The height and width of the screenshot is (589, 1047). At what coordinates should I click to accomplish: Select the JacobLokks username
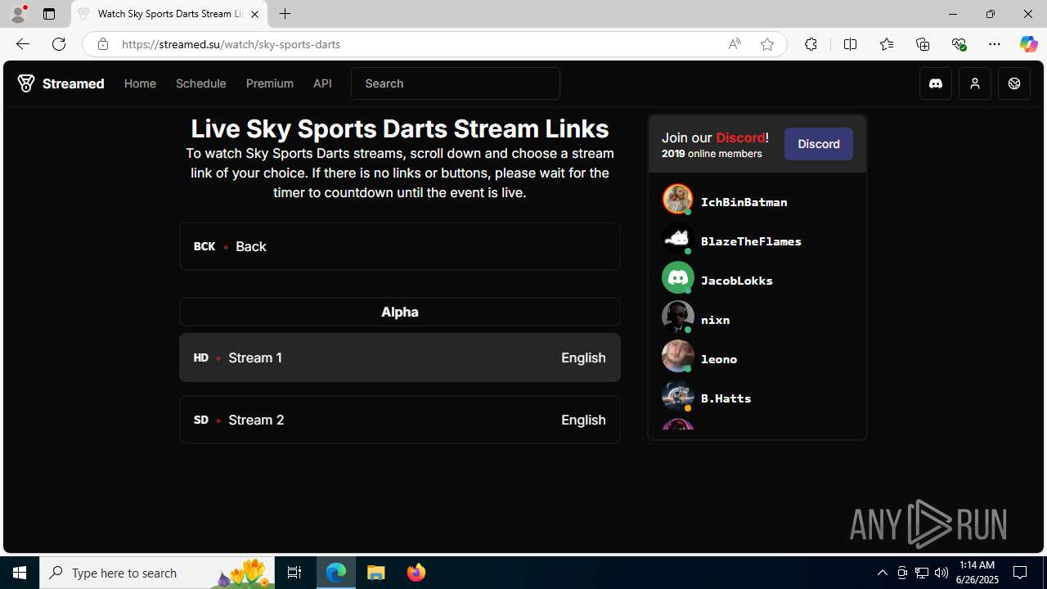(x=737, y=281)
